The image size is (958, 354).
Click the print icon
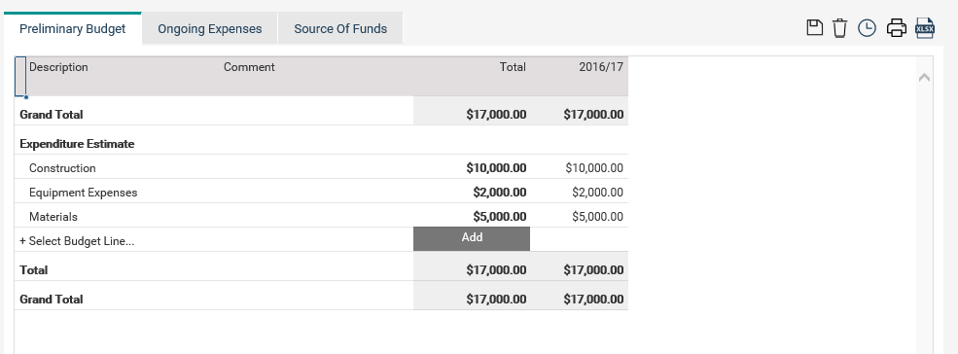tap(897, 28)
